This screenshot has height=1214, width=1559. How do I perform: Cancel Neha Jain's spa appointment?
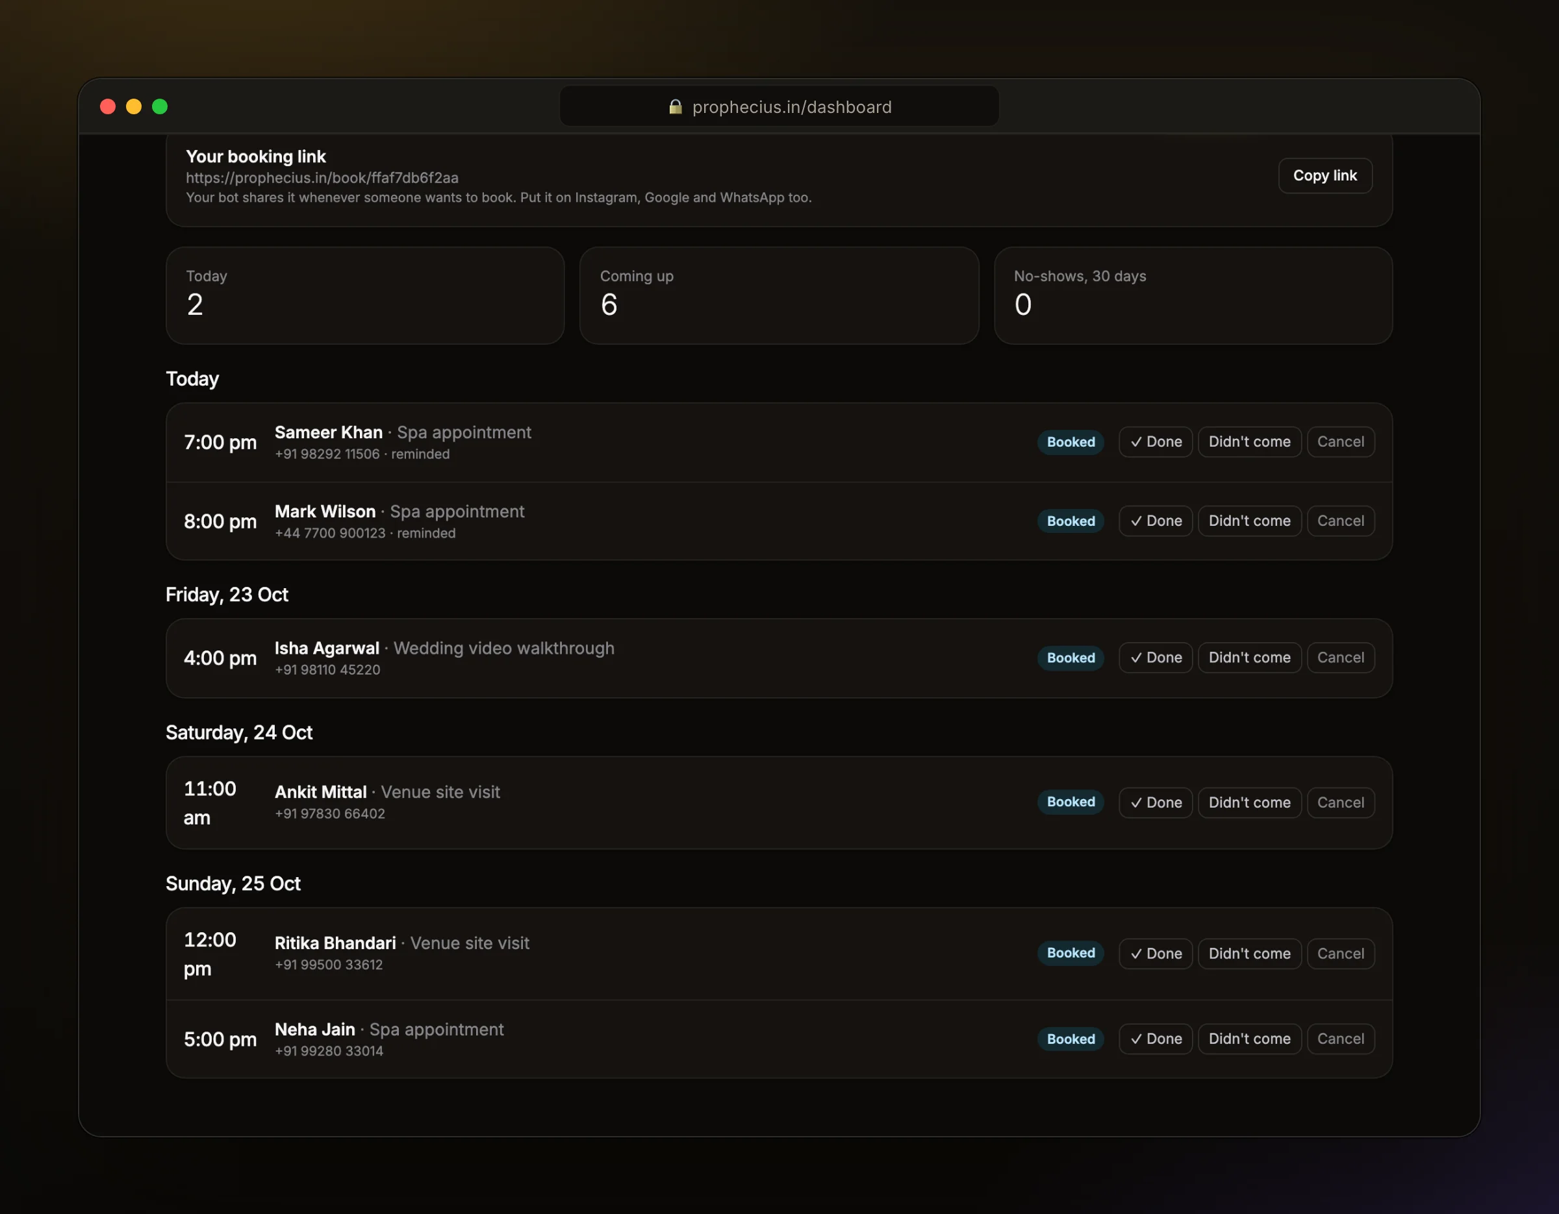point(1340,1039)
